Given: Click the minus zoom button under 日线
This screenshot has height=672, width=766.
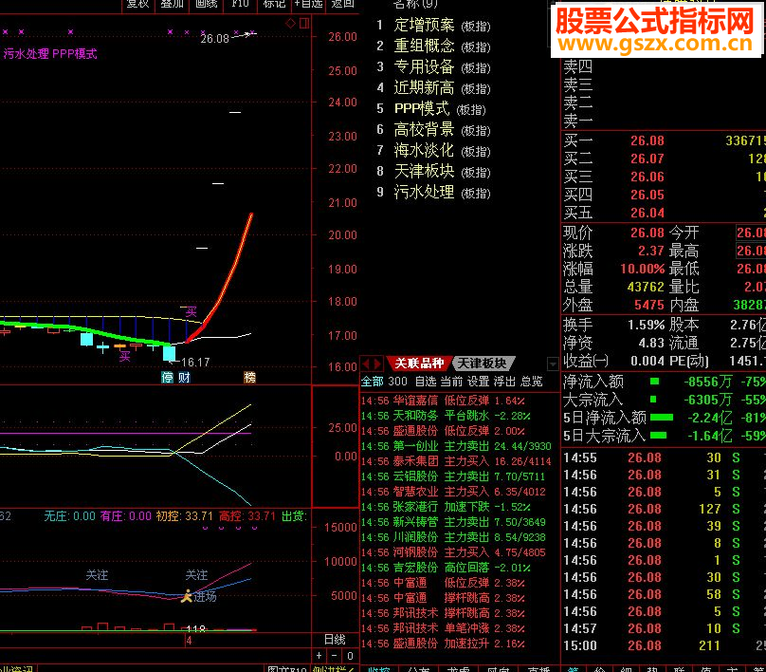Looking at the screenshot, I should pyautogui.click(x=335, y=655).
